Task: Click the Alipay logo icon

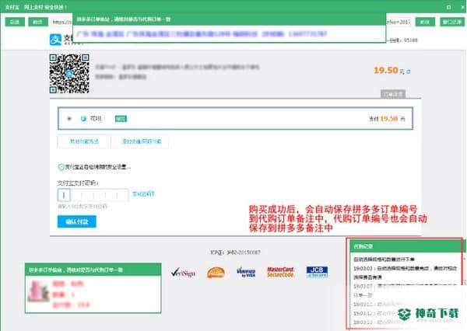Action: [x=56, y=40]
